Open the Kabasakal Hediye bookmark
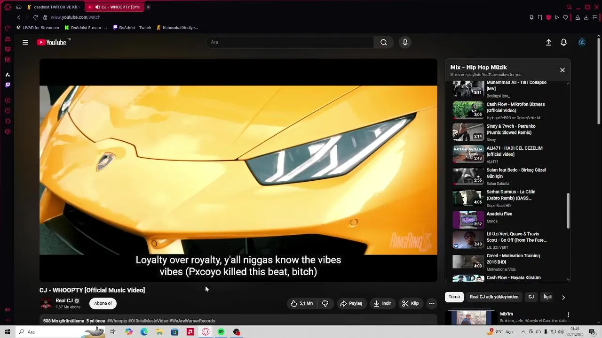 pyautogui.click(x=177, y=28)
